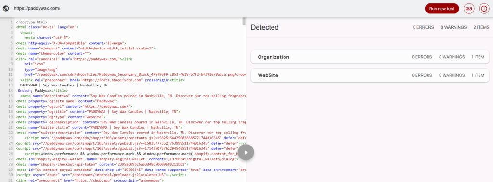Click the shopify-digital-wallet meta line
The height and width of the screenshot is (182, 493).
(127, 159)
